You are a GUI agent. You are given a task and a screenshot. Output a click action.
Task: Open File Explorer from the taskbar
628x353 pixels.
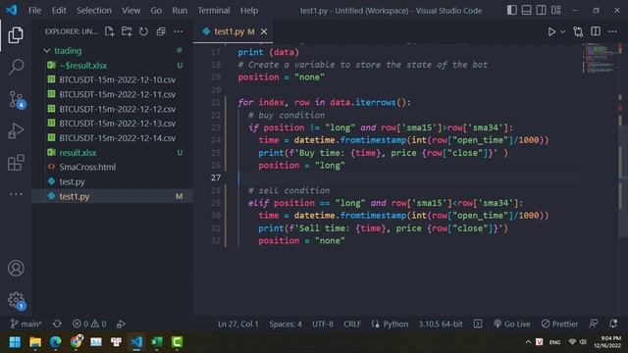[x=35, y=342]
